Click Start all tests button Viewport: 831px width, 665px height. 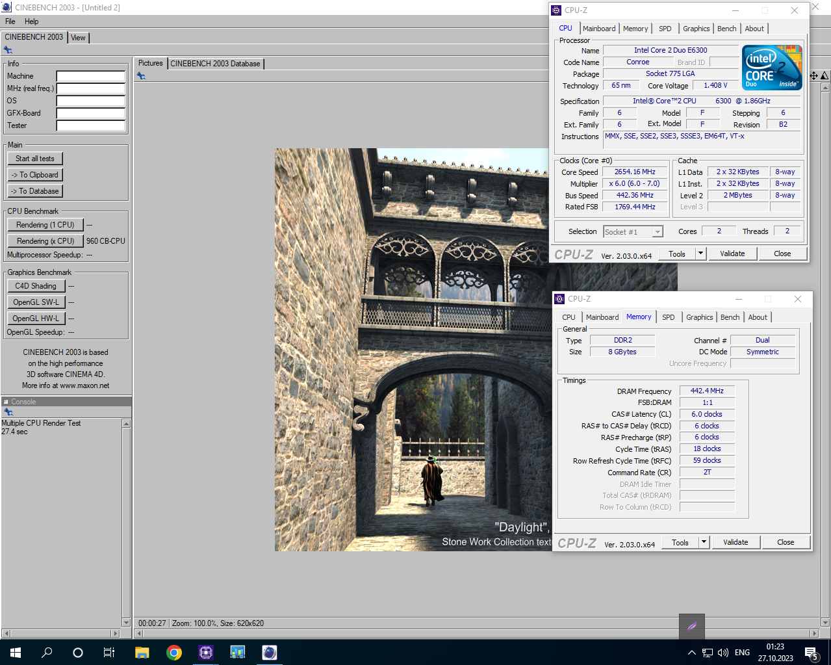tap(35, 159)
